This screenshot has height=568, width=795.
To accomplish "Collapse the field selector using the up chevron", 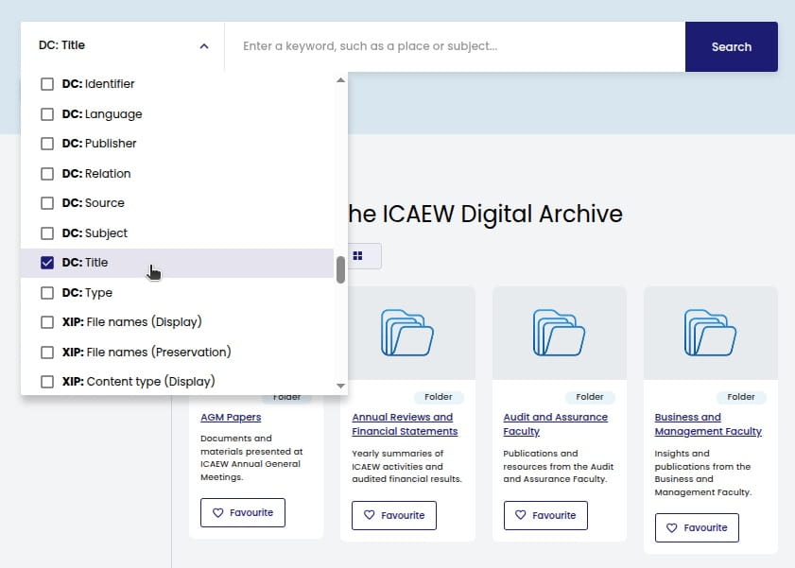I will (x=202, y=44).
